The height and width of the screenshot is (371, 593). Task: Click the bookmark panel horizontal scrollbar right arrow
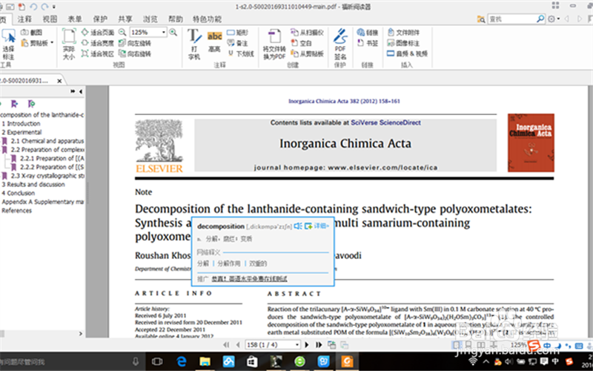click(80, 333)
